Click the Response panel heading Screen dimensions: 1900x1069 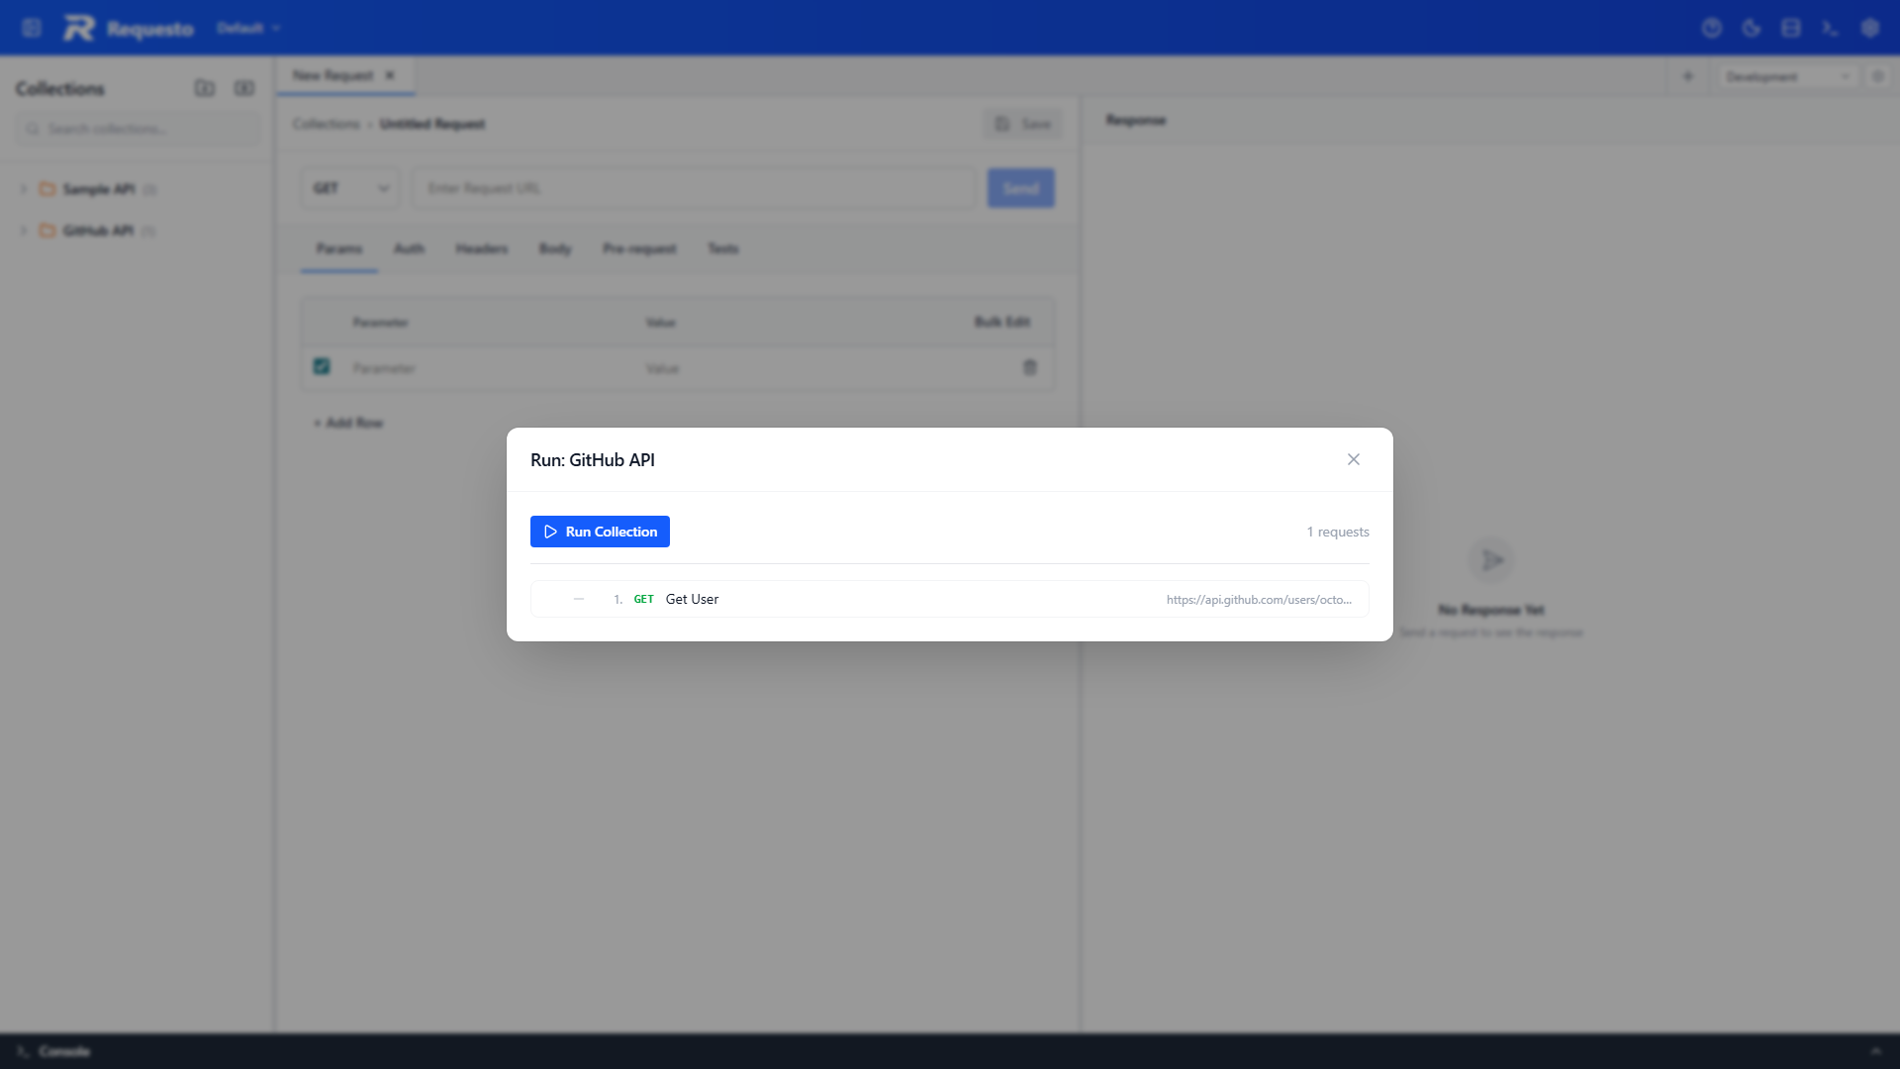click(1136, 120)
